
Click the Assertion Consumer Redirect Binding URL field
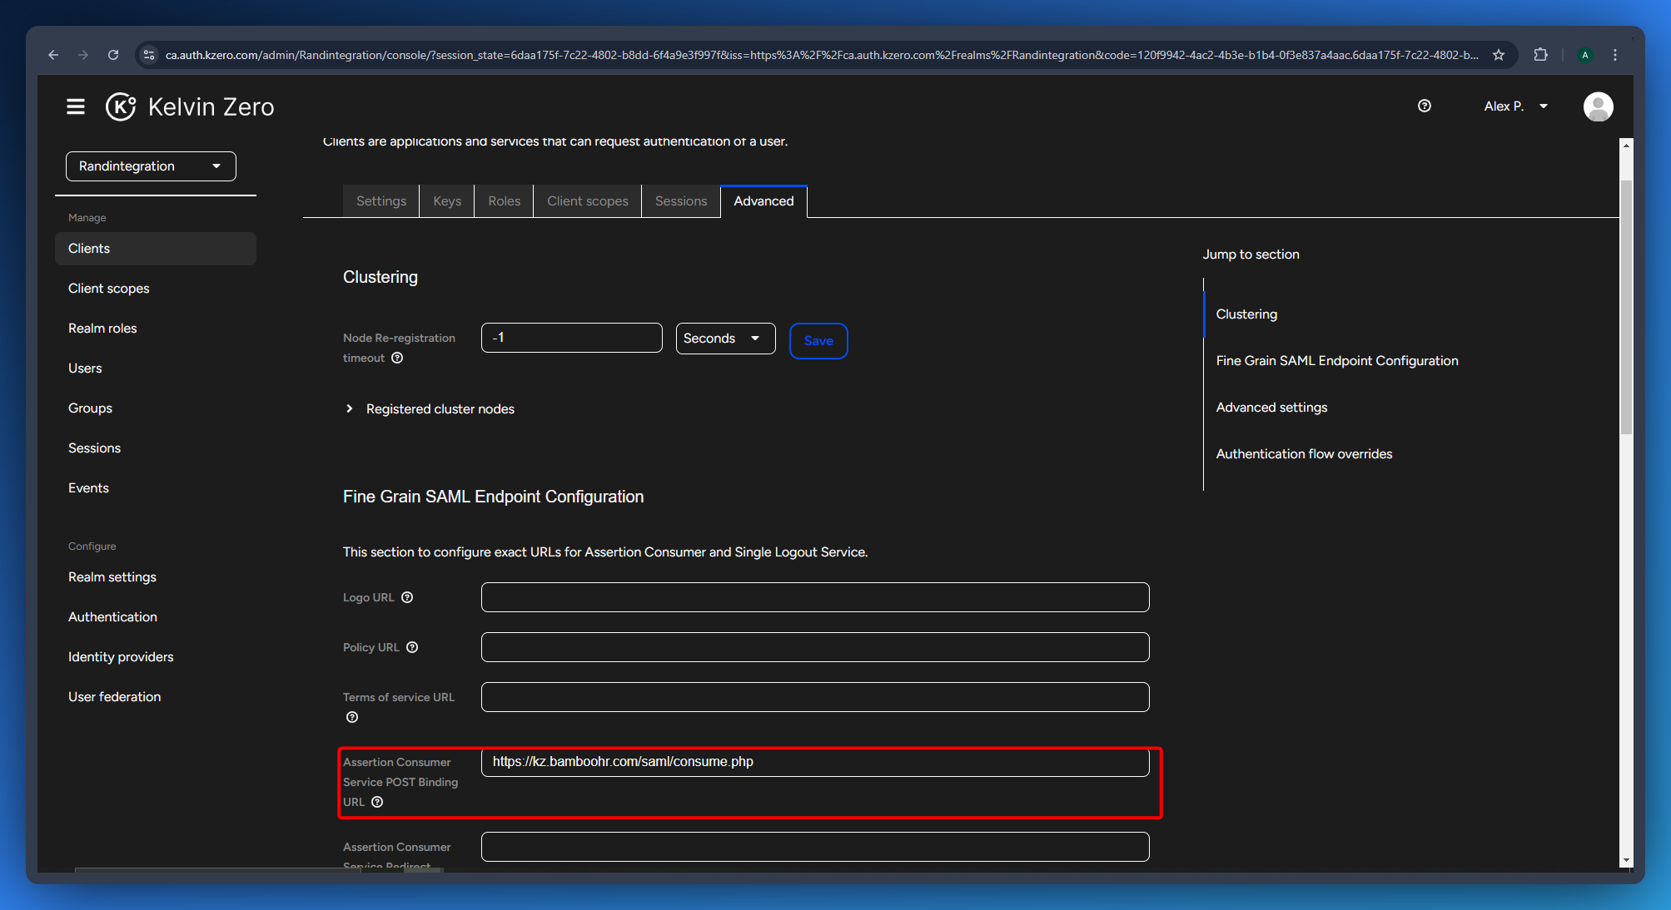coord(815,847)
